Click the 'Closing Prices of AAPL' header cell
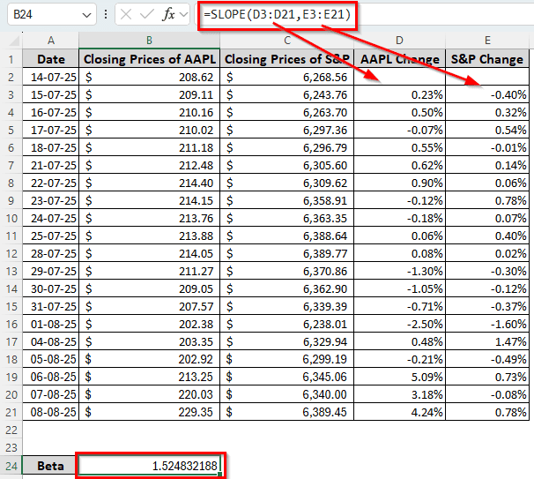This screenshot has width=534, height=479. [149, 59]
